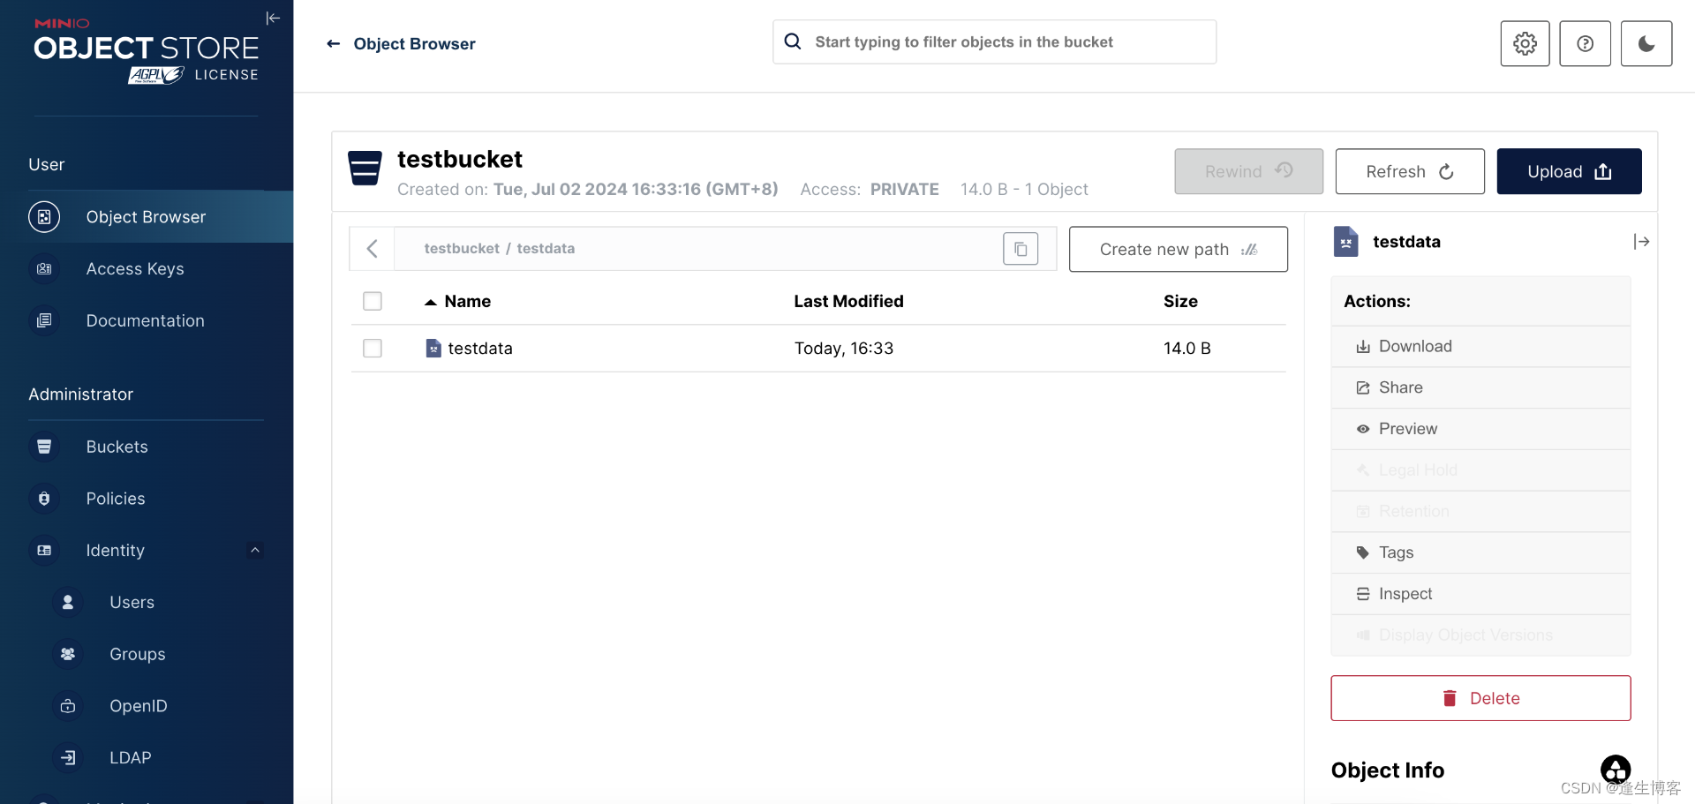Click the testdata file icon in list row
The image size is (1695, 804).
coord(433,349)
